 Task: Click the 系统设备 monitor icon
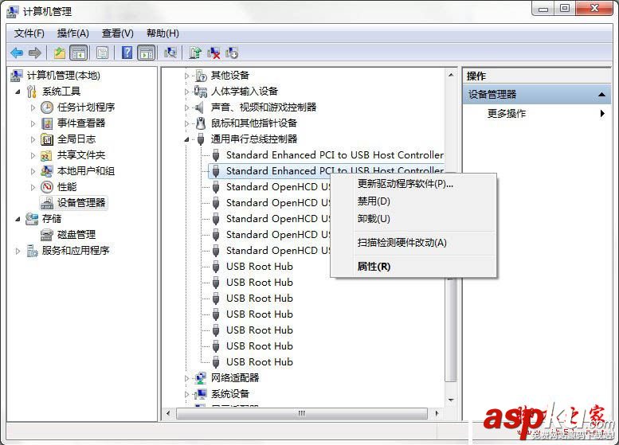201,394
